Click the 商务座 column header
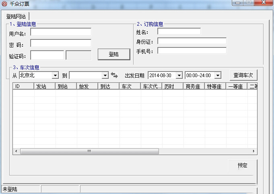 tap(194, 86)
